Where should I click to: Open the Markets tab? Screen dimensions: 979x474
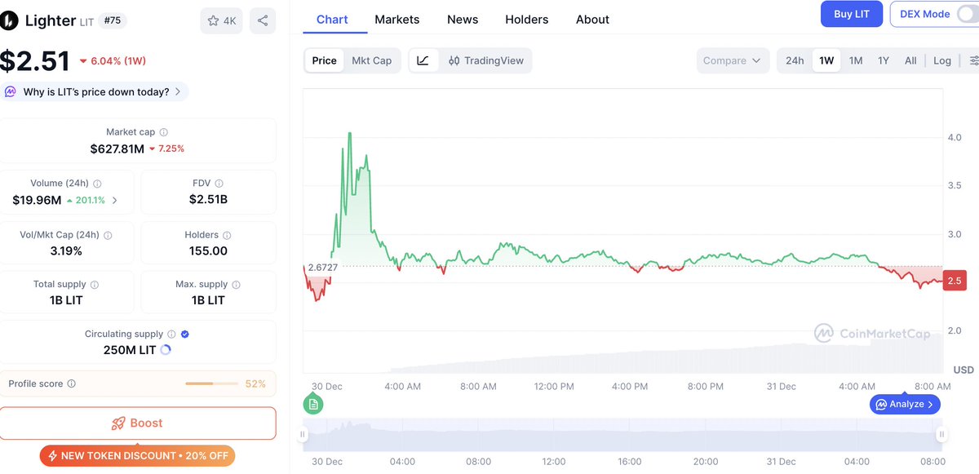397,20
